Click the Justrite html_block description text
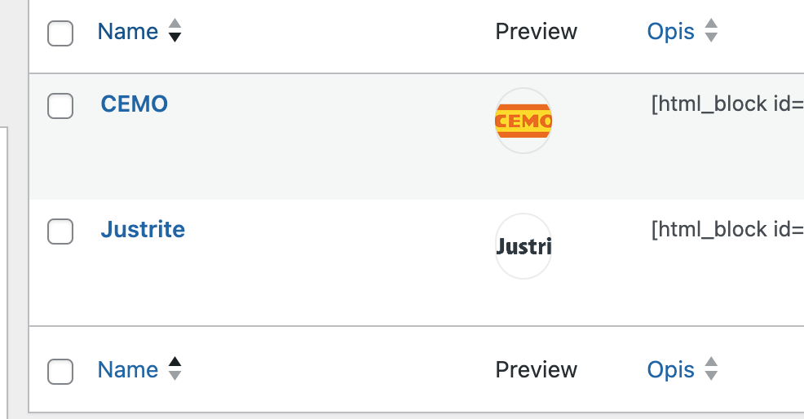The width and height of the screenshot is (804, 419). tap(727, 230)
